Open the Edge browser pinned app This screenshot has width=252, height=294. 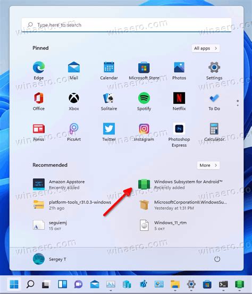click(x=39, y=71)
